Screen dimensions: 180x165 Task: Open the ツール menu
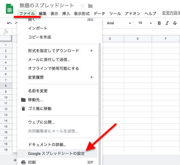click(115, 14)
